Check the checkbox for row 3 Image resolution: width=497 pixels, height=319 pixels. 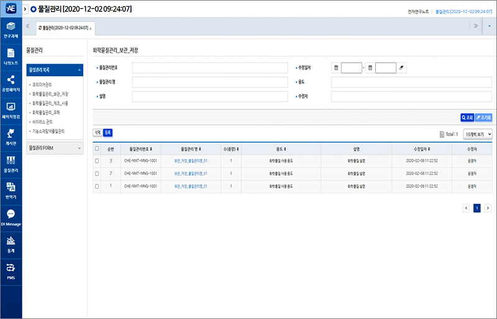click(96, 161)
